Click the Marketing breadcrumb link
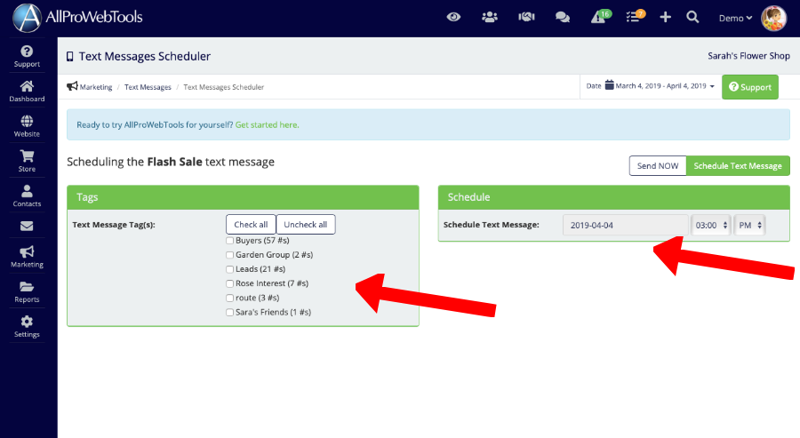This screenshot has width=800, height=438. [95, 87]
